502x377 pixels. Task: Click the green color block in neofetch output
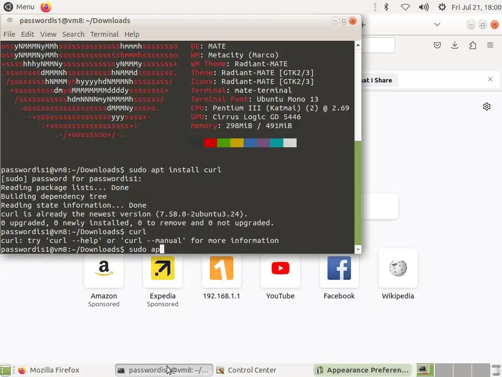(224, 143)
